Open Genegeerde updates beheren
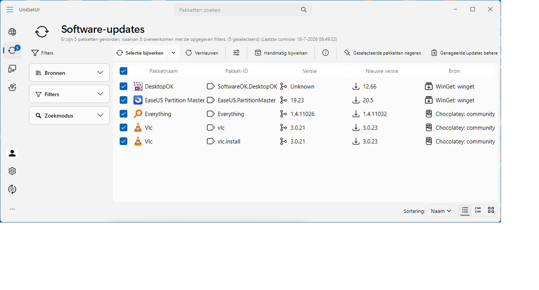 (464, 53)
